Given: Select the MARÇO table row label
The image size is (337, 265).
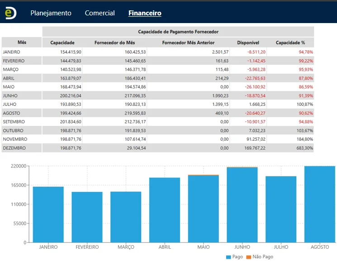Looking at the screenshot, I should click(11, 70).
